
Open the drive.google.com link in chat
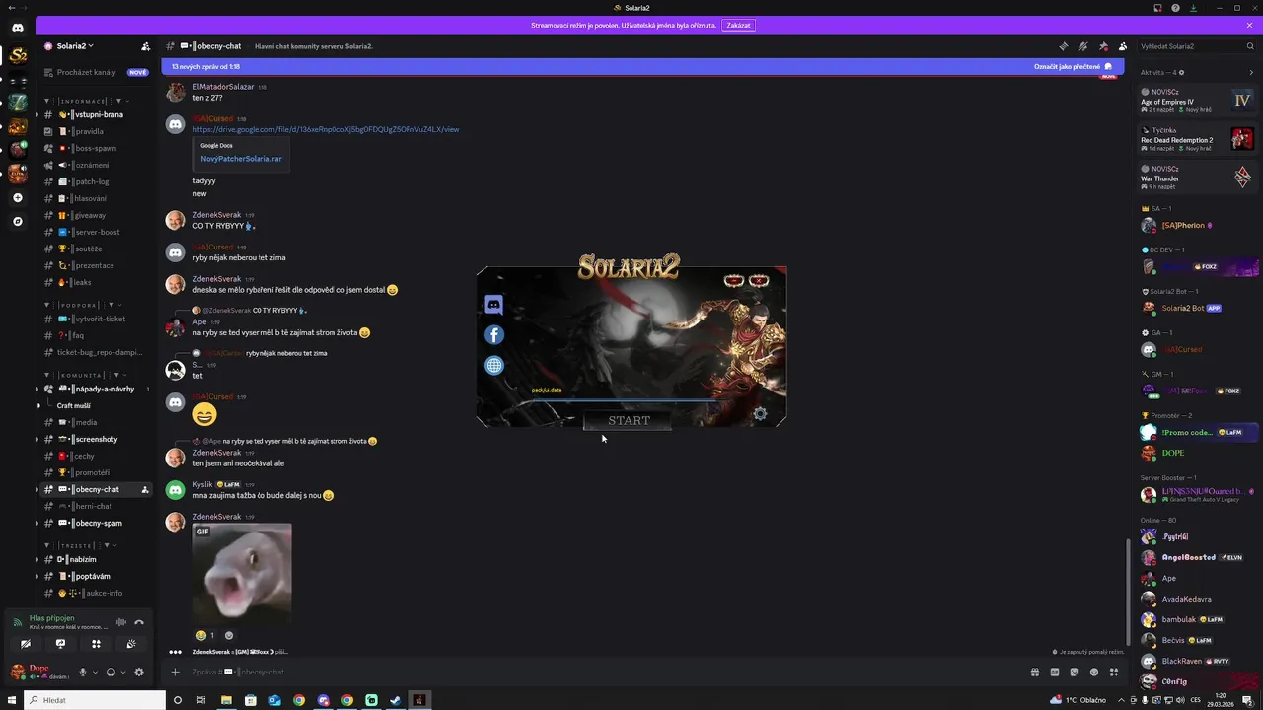pos(326,129)
